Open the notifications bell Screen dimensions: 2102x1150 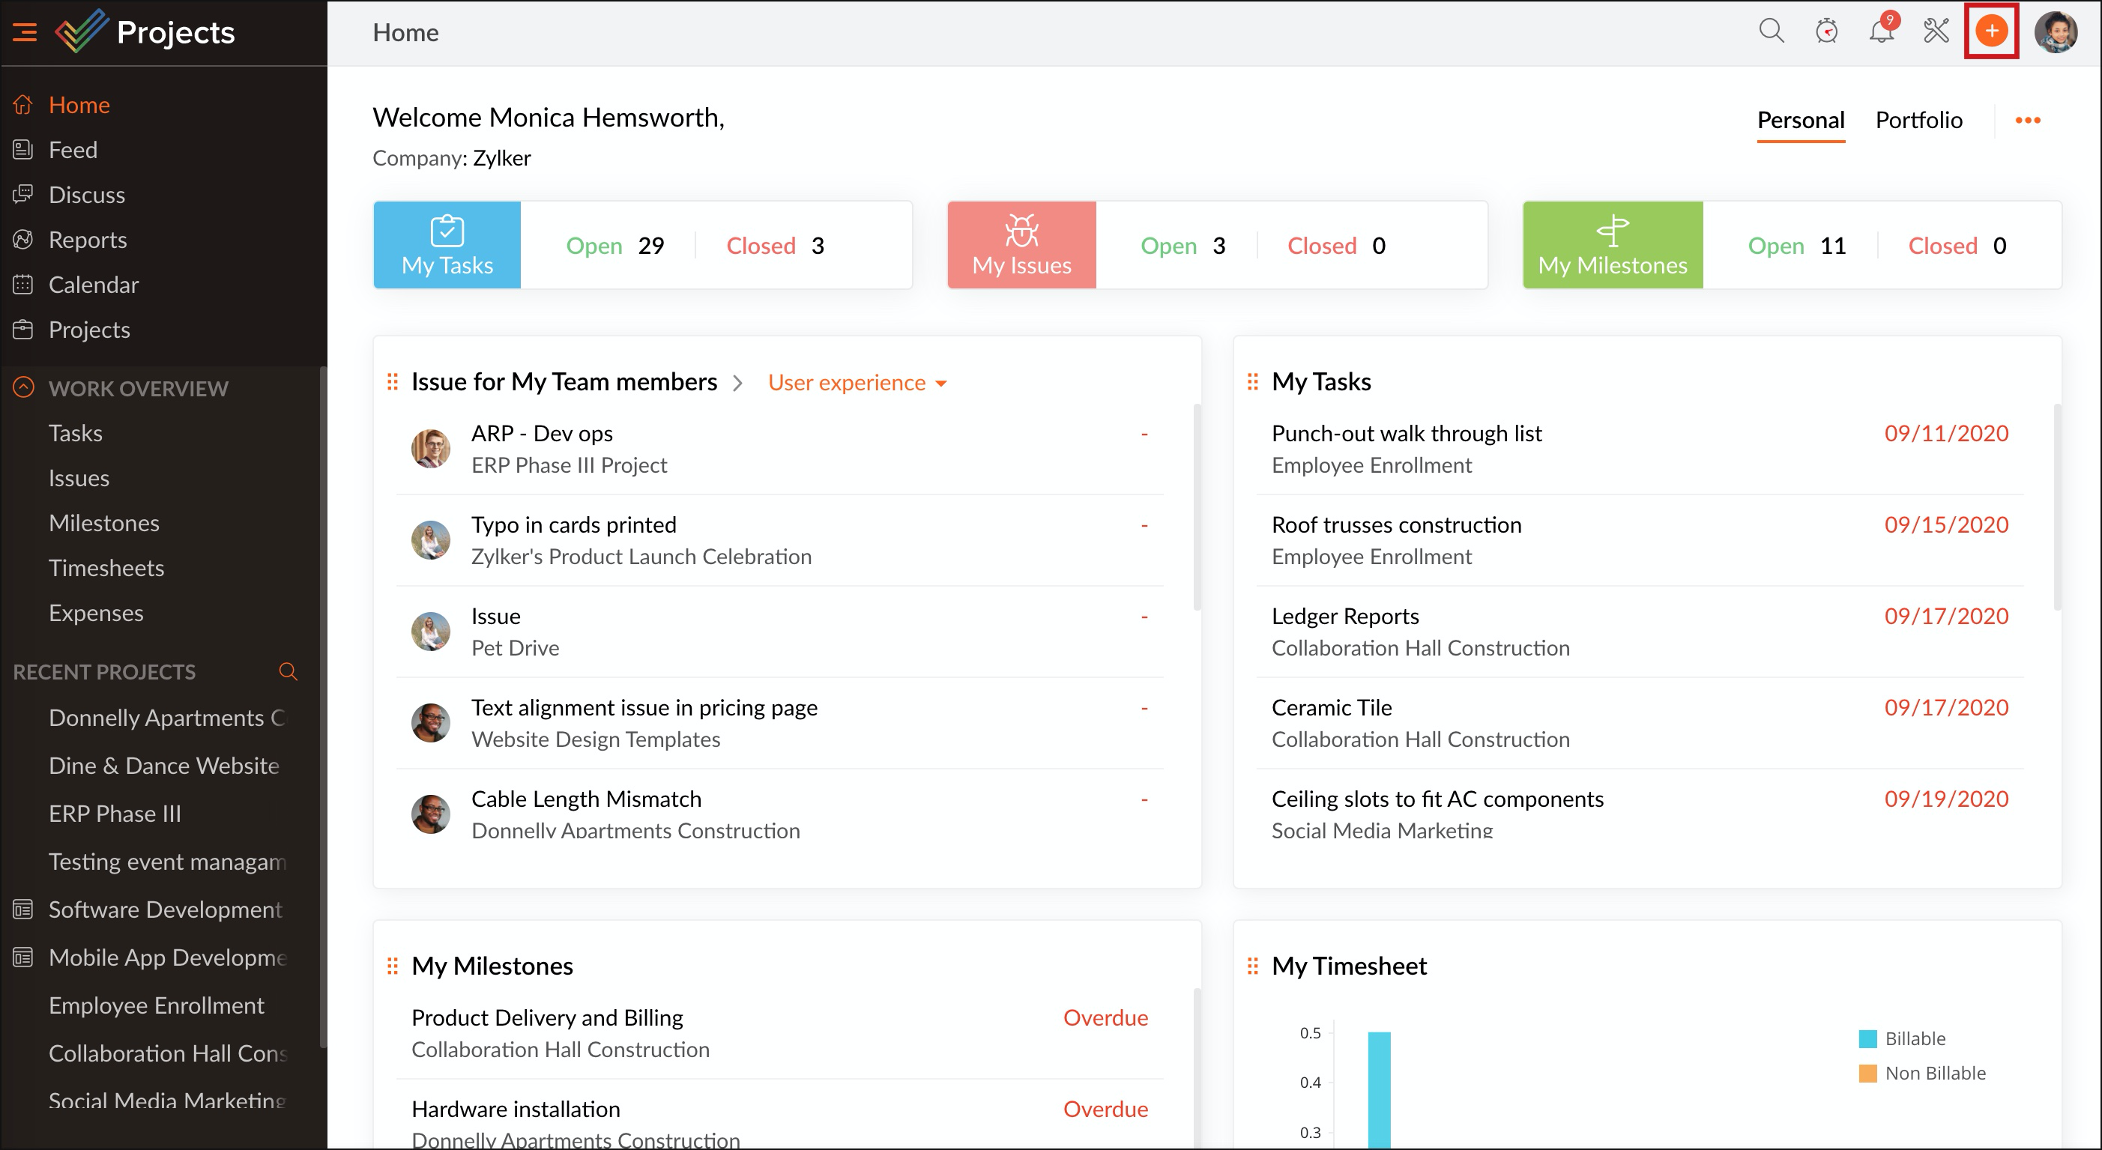pyautogui.click(x=1882, y=31)
